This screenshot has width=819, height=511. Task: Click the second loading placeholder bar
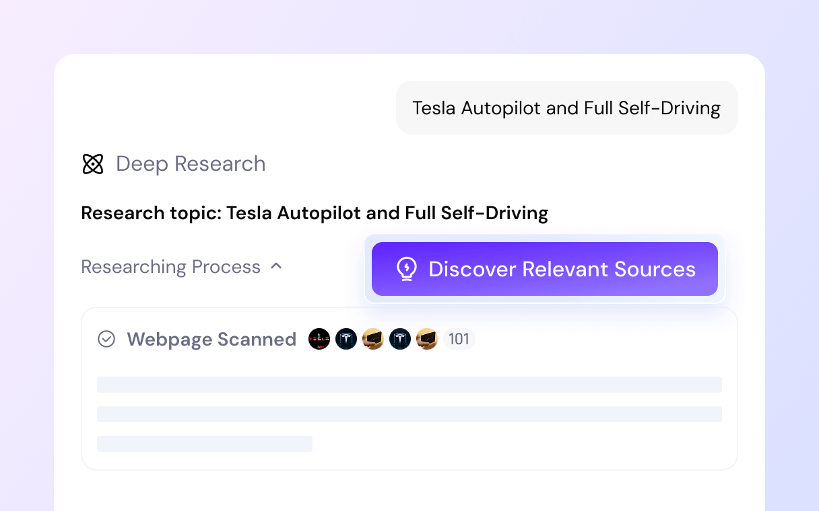(x=409, y=414)
